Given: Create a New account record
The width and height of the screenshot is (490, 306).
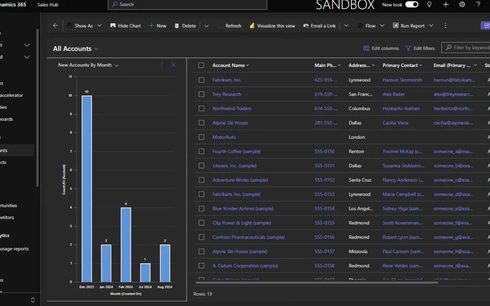Looking at the screenshot, I should tap(158, 25).
